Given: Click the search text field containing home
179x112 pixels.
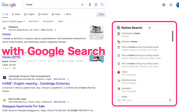Looking at the screenshot, I should (x=52, y=5).
